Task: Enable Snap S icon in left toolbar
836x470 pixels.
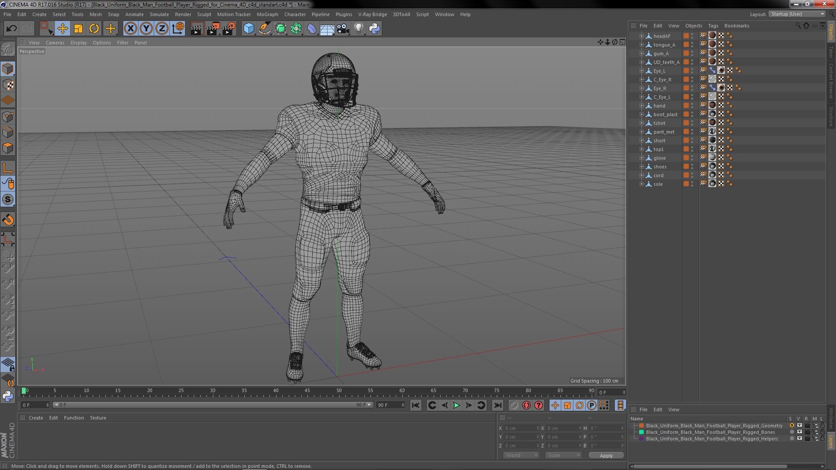Action: 8,200
